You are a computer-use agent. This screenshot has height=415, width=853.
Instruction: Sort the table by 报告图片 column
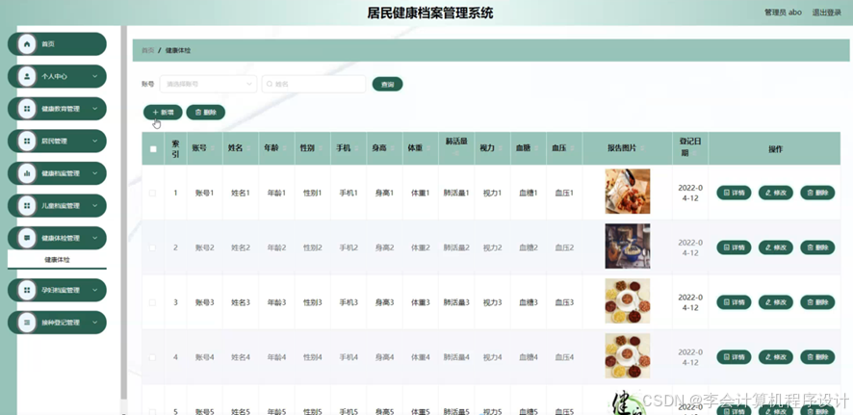coord(643,148)
